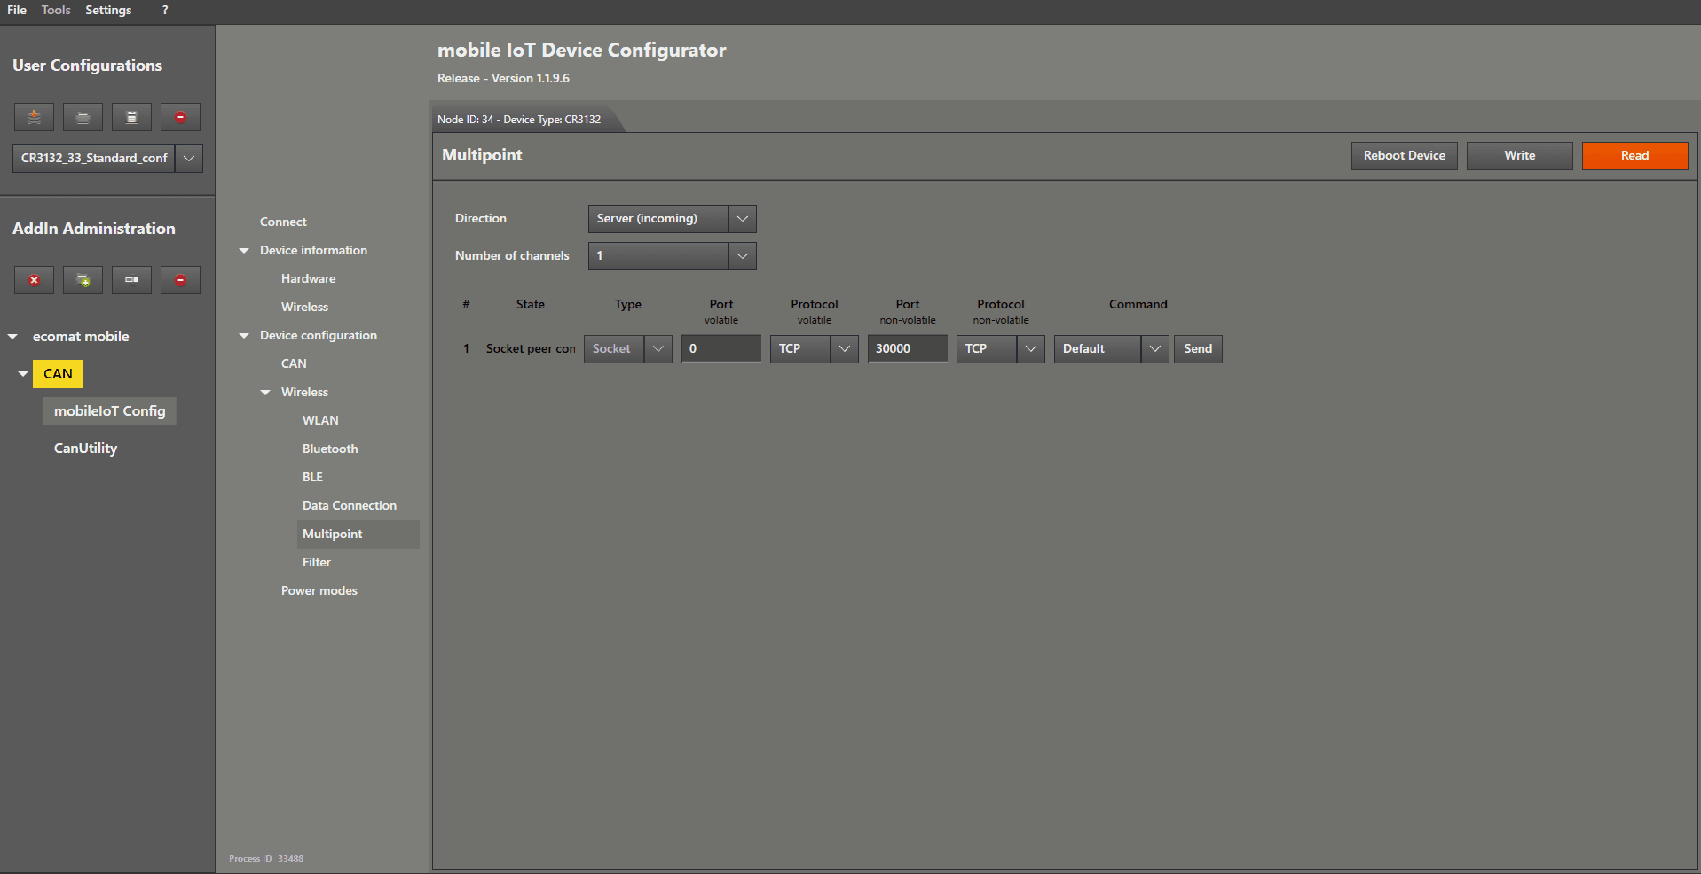This screenshot has width=1701, height=874.
Task: Click the red minus icon under User Configurations
Action: [x=180, y=117]
